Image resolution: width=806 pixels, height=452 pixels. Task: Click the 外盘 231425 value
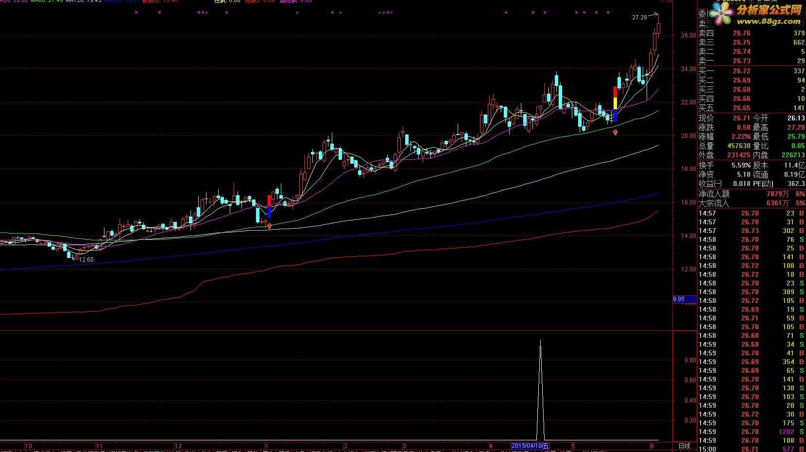[739, 155]
